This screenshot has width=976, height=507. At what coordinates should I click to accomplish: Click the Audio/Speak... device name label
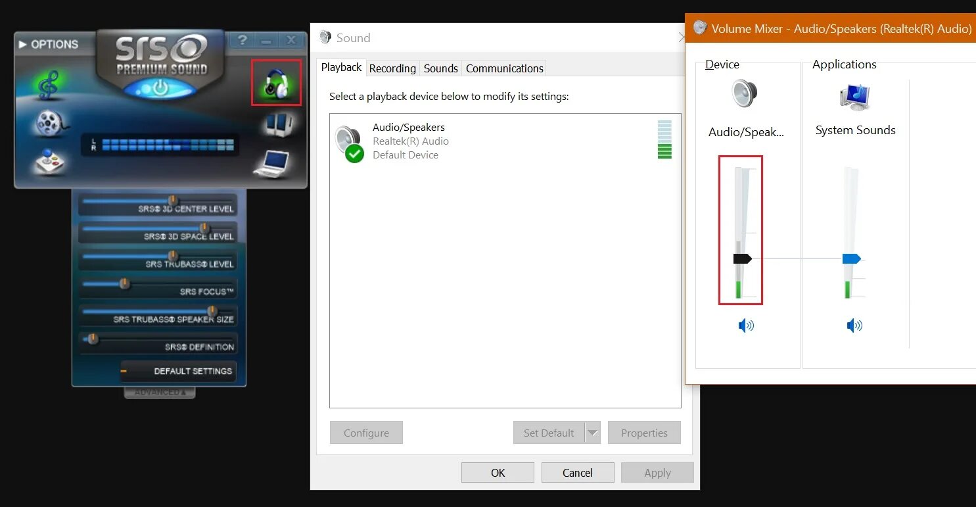746,132
